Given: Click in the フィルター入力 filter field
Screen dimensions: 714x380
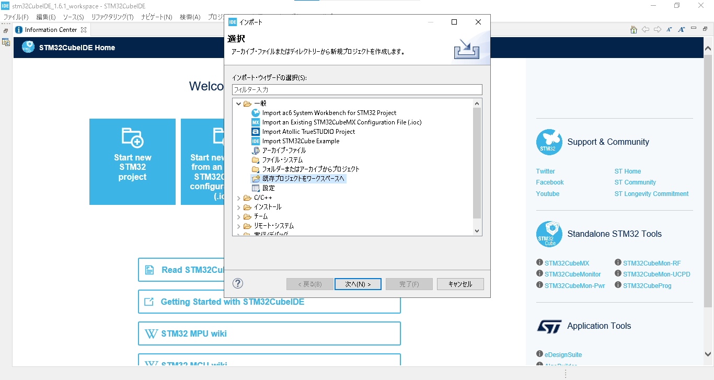Looking at the screenshot, I should pyautogui.click(x=357, y=90).
